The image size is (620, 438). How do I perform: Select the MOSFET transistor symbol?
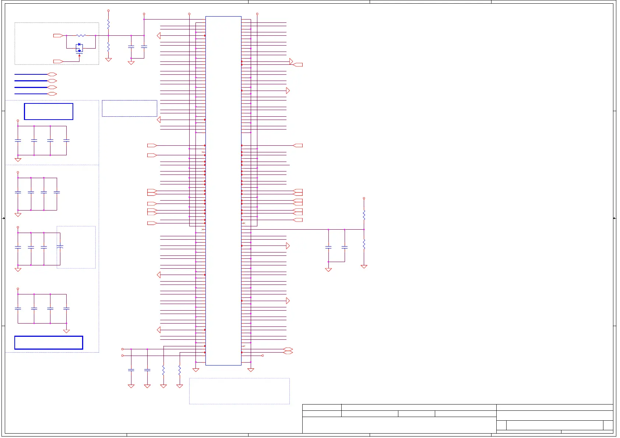79,49
